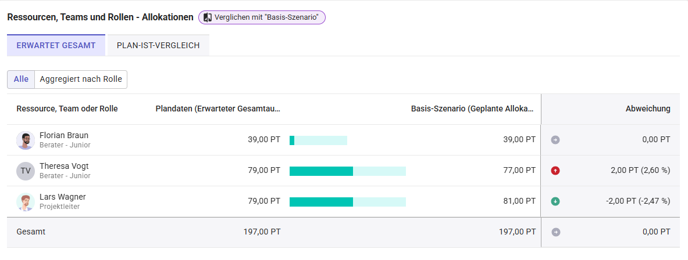This screenshot has width=688, height=260.
Task: Click the Basis-Szenario column header
Action: (472, 109)
